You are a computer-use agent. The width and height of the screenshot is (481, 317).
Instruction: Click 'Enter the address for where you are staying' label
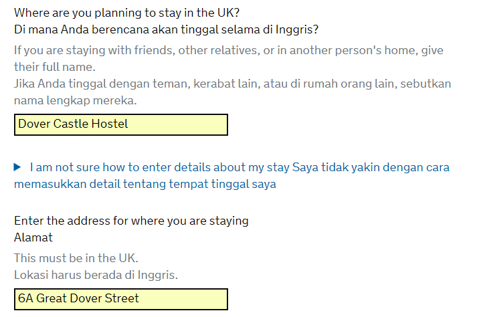pos(131,221)
